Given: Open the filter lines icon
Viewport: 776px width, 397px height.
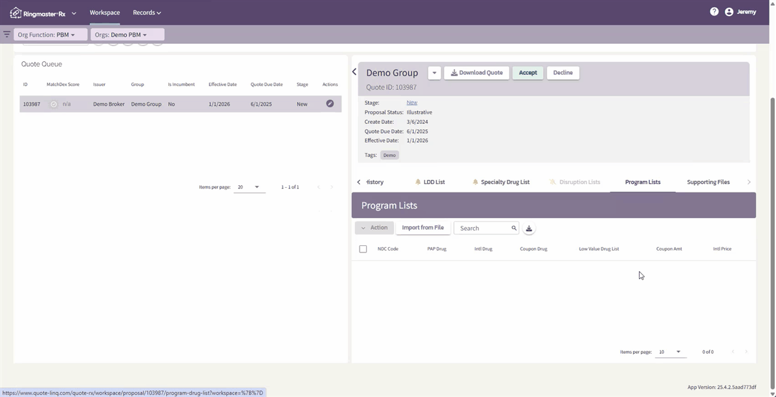Looking at the screenshot, I should (x=6, y=34).
